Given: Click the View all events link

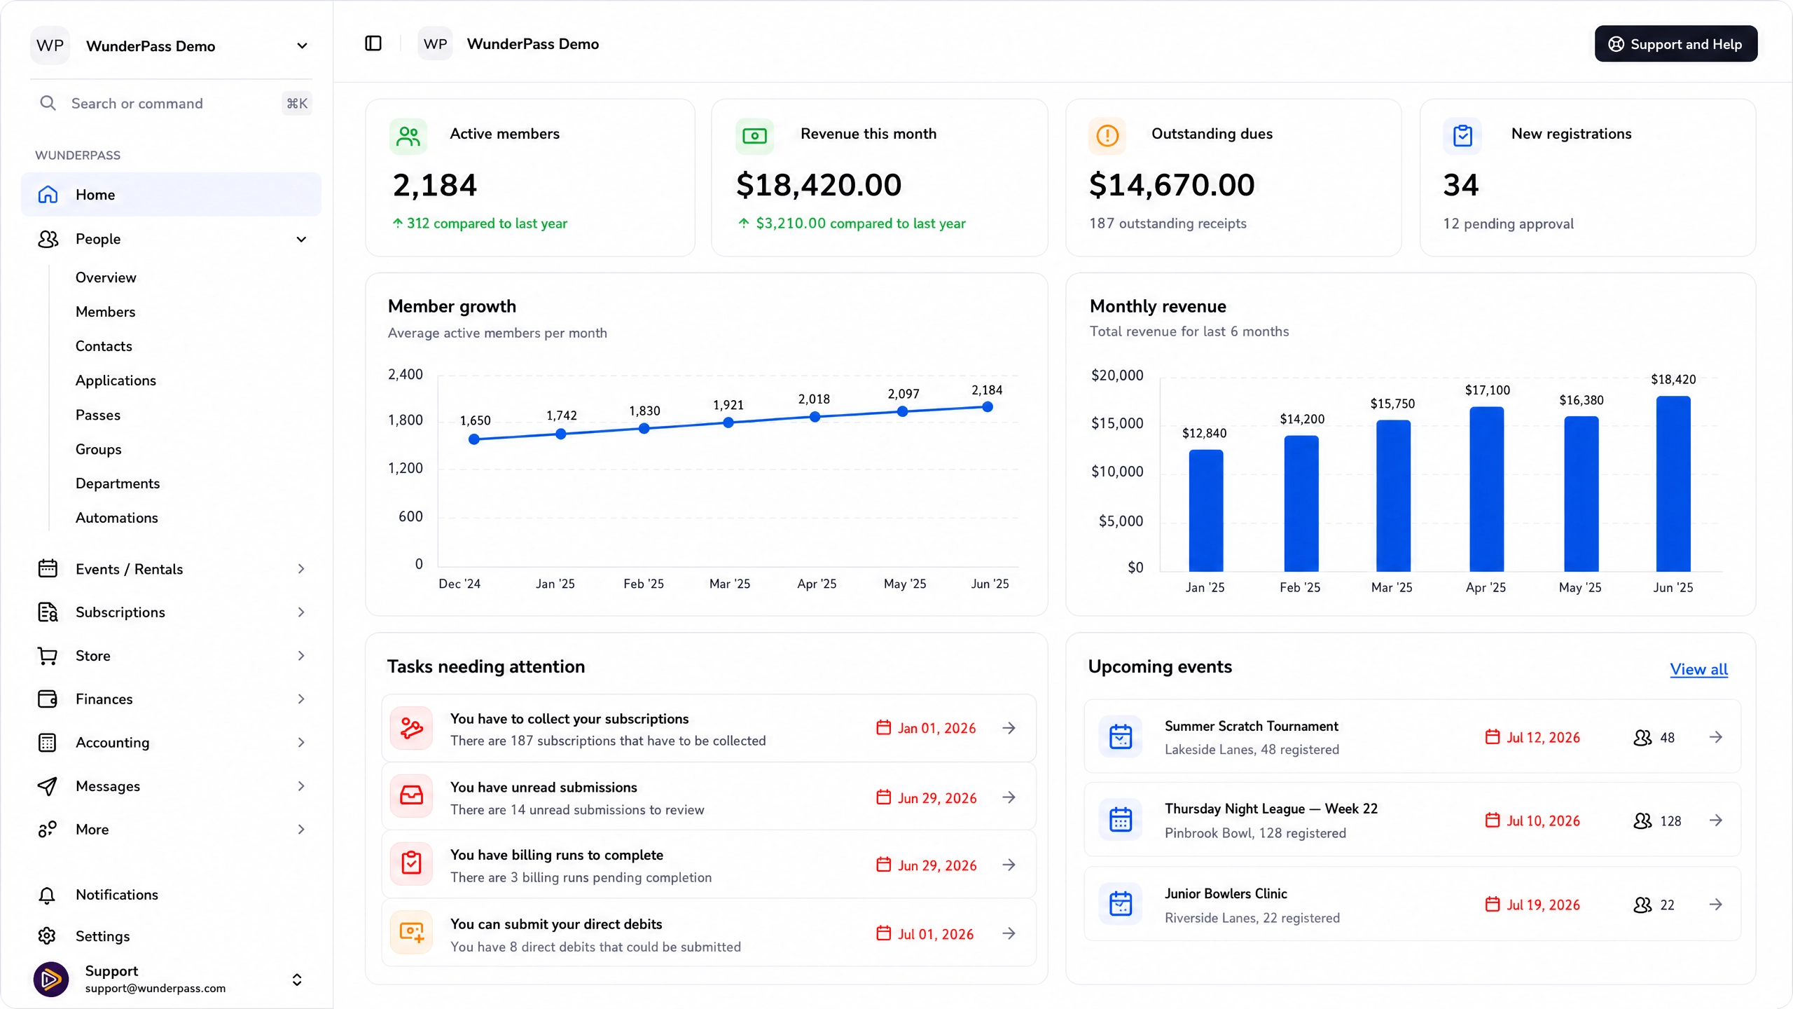Looking at the screenshot, I should tap(1698, 669).
